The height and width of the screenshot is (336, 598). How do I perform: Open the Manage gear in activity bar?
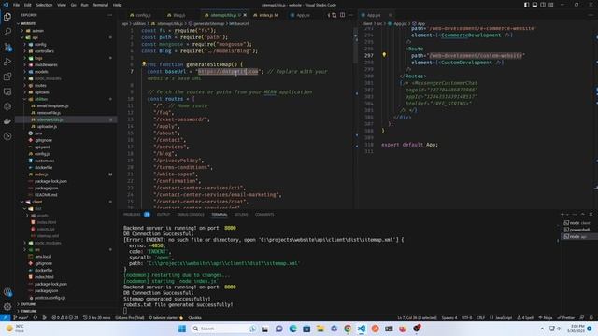pyautogui.click(x=7, y=307)
